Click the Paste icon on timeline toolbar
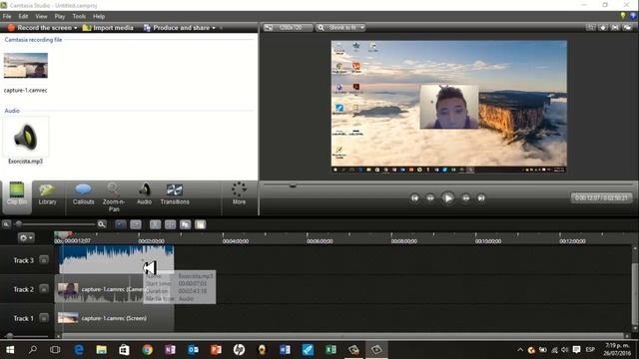 point(200,224)
